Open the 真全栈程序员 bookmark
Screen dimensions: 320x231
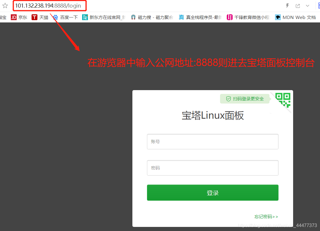click(x=200, y=17)
